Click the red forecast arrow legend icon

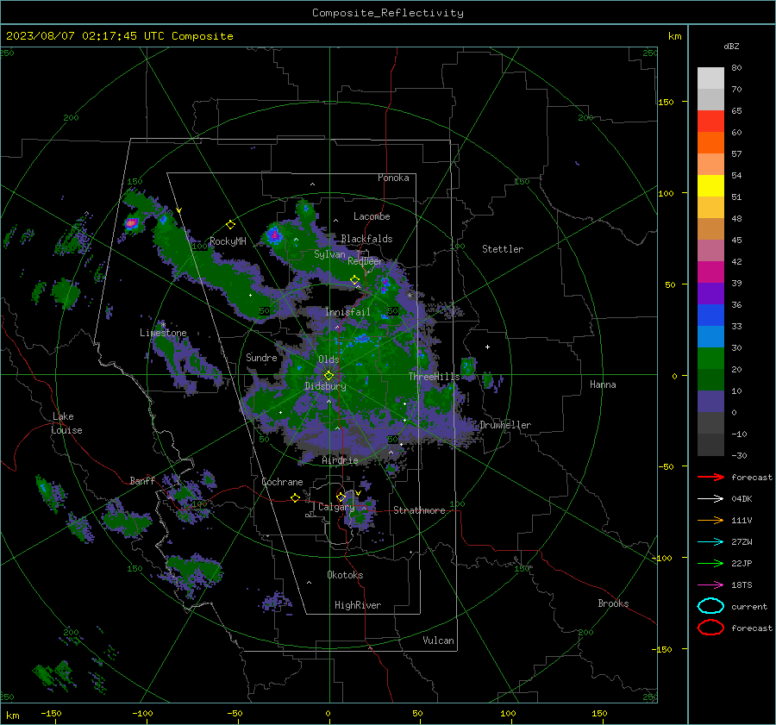click(710, 477)
